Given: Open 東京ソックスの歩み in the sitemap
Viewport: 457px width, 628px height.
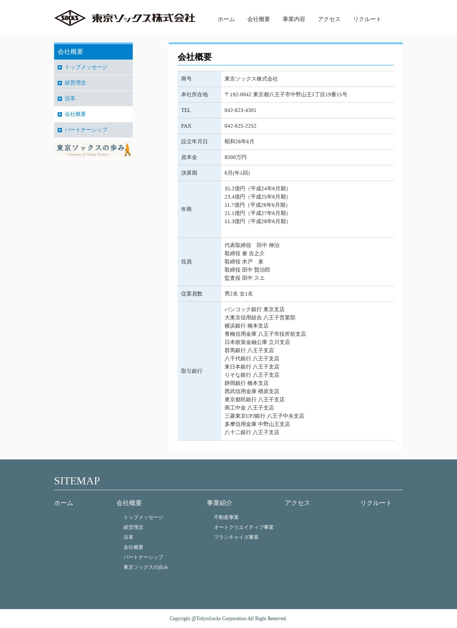Looking at the screenshot, I should [146, 567].
